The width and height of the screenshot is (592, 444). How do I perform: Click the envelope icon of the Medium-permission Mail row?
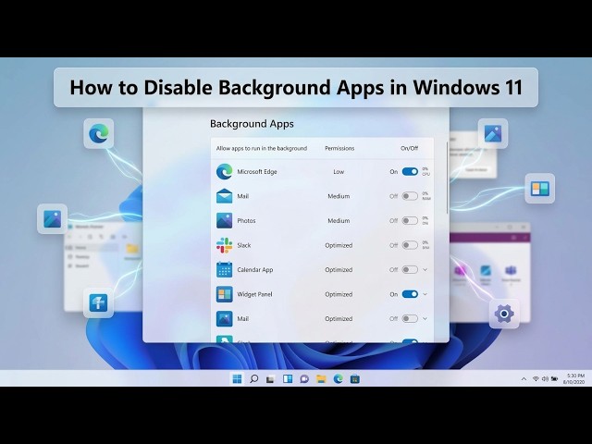click(224, 196)
